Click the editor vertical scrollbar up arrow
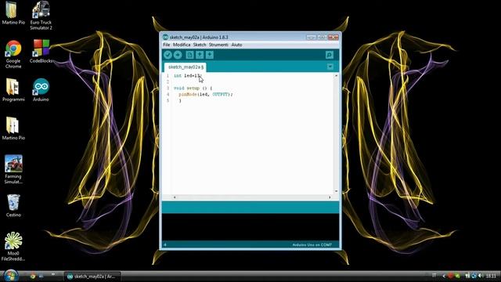The image size is (501, 282). coord(336,76)
